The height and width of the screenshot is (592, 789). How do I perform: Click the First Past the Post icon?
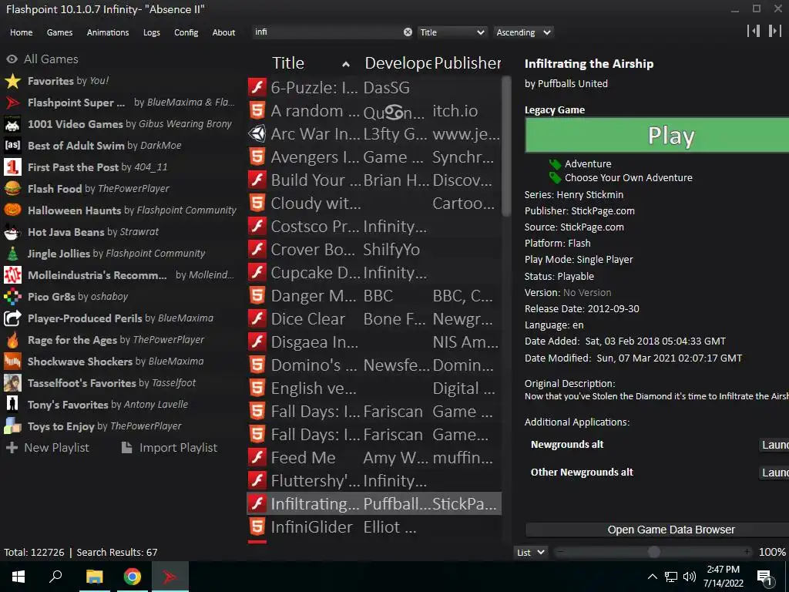click(x=12, y=167)
